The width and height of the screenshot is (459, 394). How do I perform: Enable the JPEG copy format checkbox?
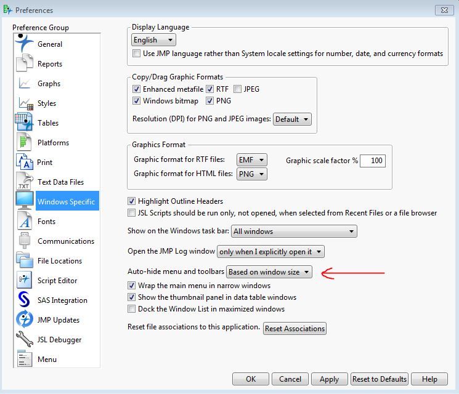pos(237,89)
